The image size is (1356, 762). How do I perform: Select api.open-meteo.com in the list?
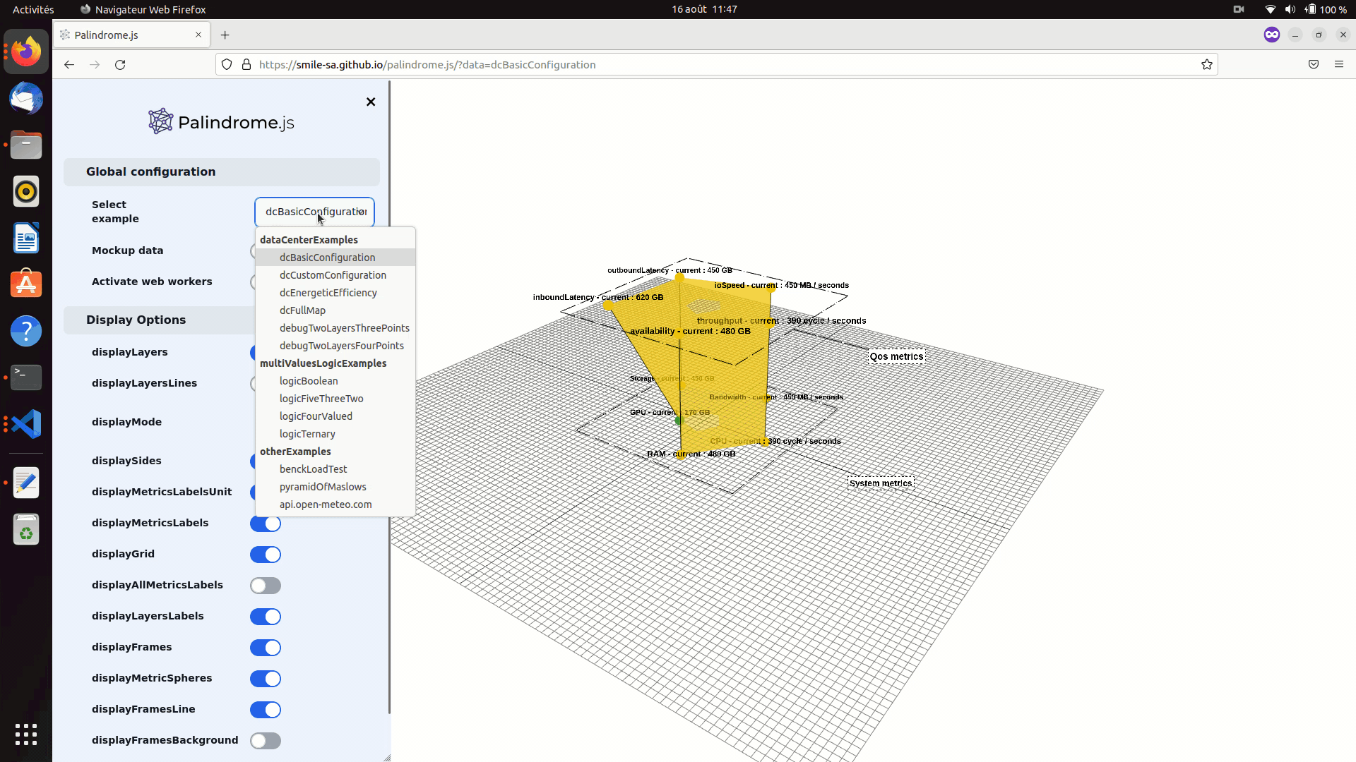[335, 504]
